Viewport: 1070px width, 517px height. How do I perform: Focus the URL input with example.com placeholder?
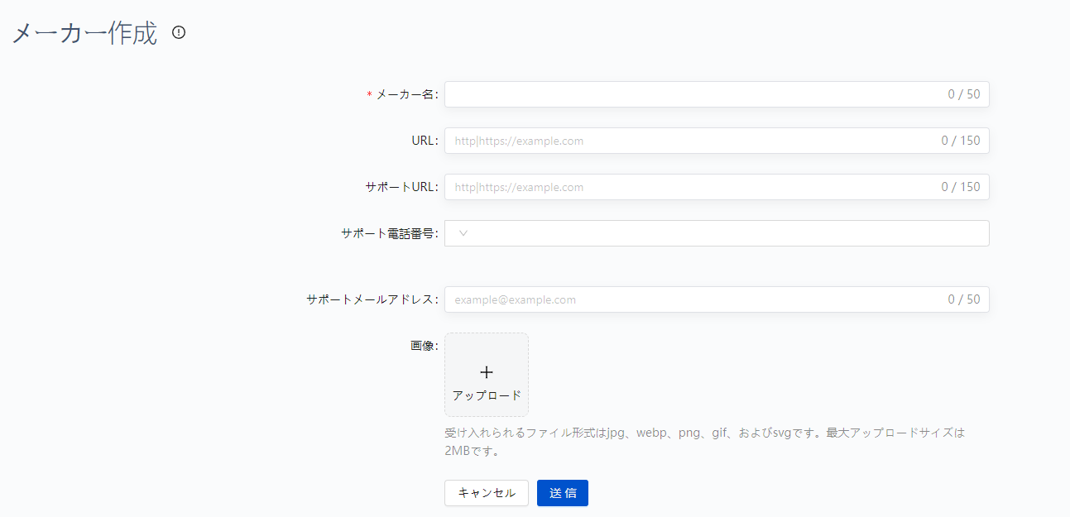662,140
